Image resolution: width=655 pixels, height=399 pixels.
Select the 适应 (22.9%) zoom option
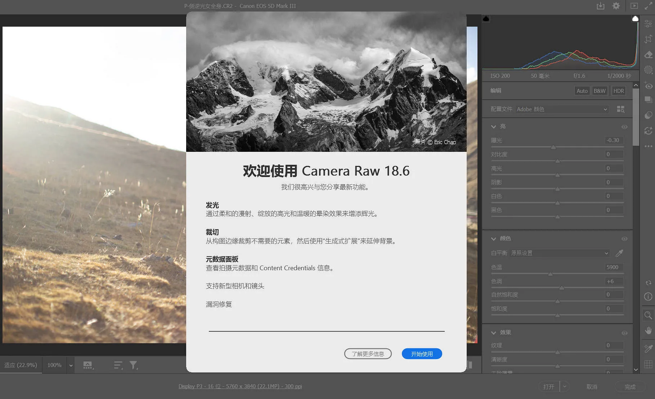tap(21, 365)
